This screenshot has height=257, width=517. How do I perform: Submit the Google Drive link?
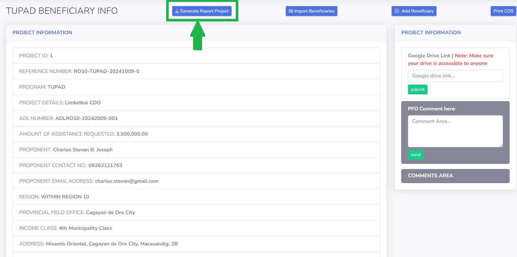coord(418,89)
